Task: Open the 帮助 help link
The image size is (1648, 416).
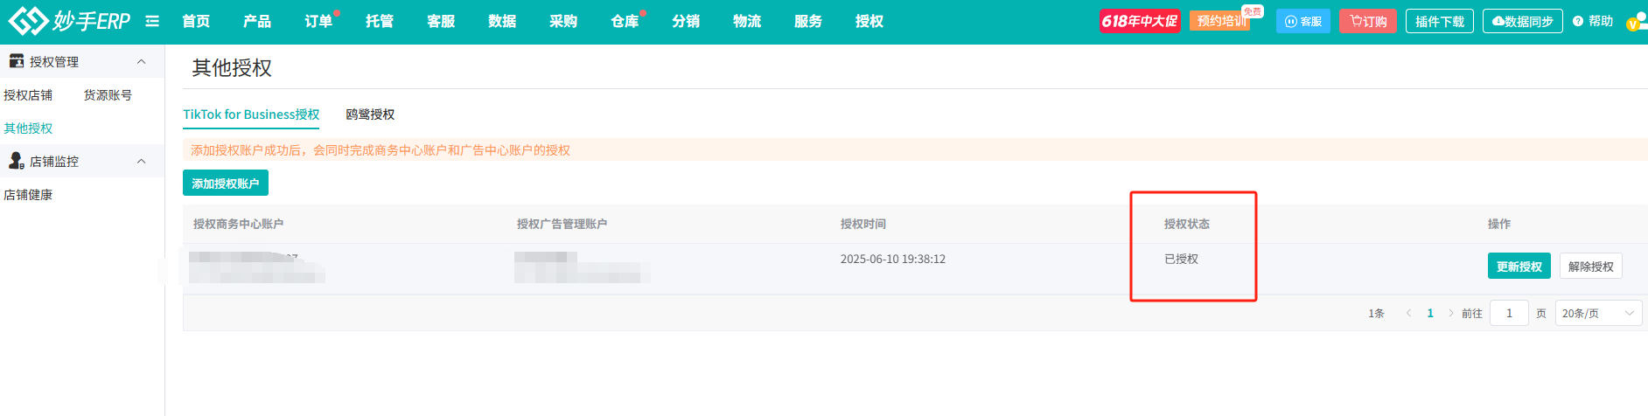Action: tap(1593, 21)
